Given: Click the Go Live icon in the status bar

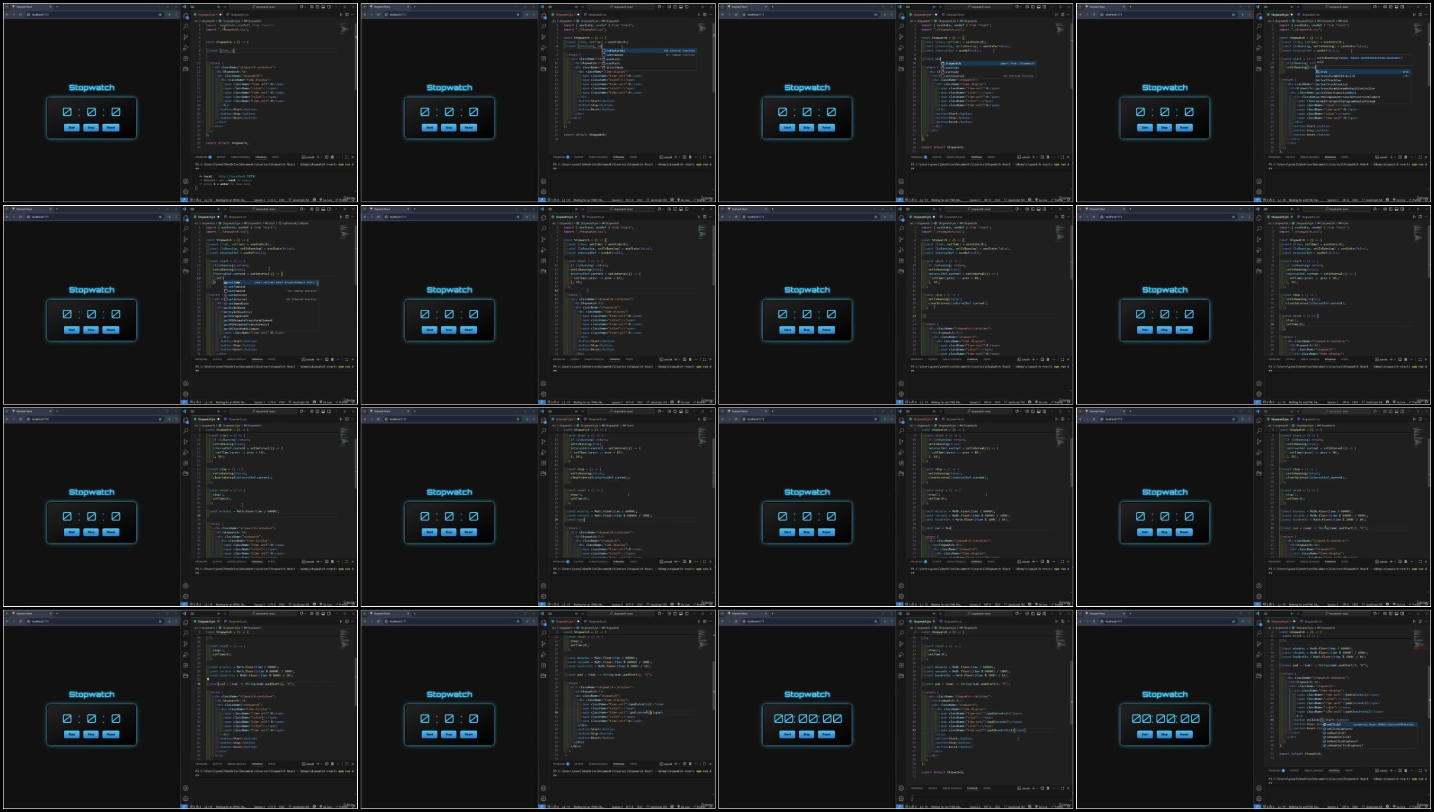Looking at the screenshot, I should click(326, 200).
